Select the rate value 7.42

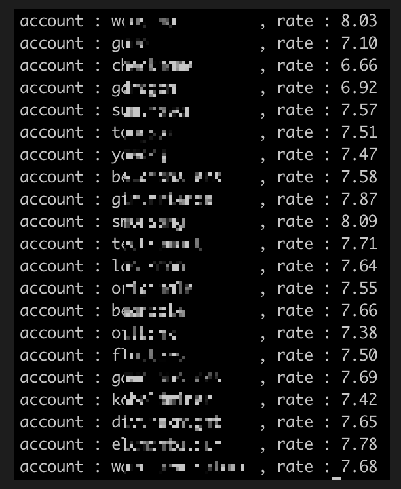click(359, 400)
